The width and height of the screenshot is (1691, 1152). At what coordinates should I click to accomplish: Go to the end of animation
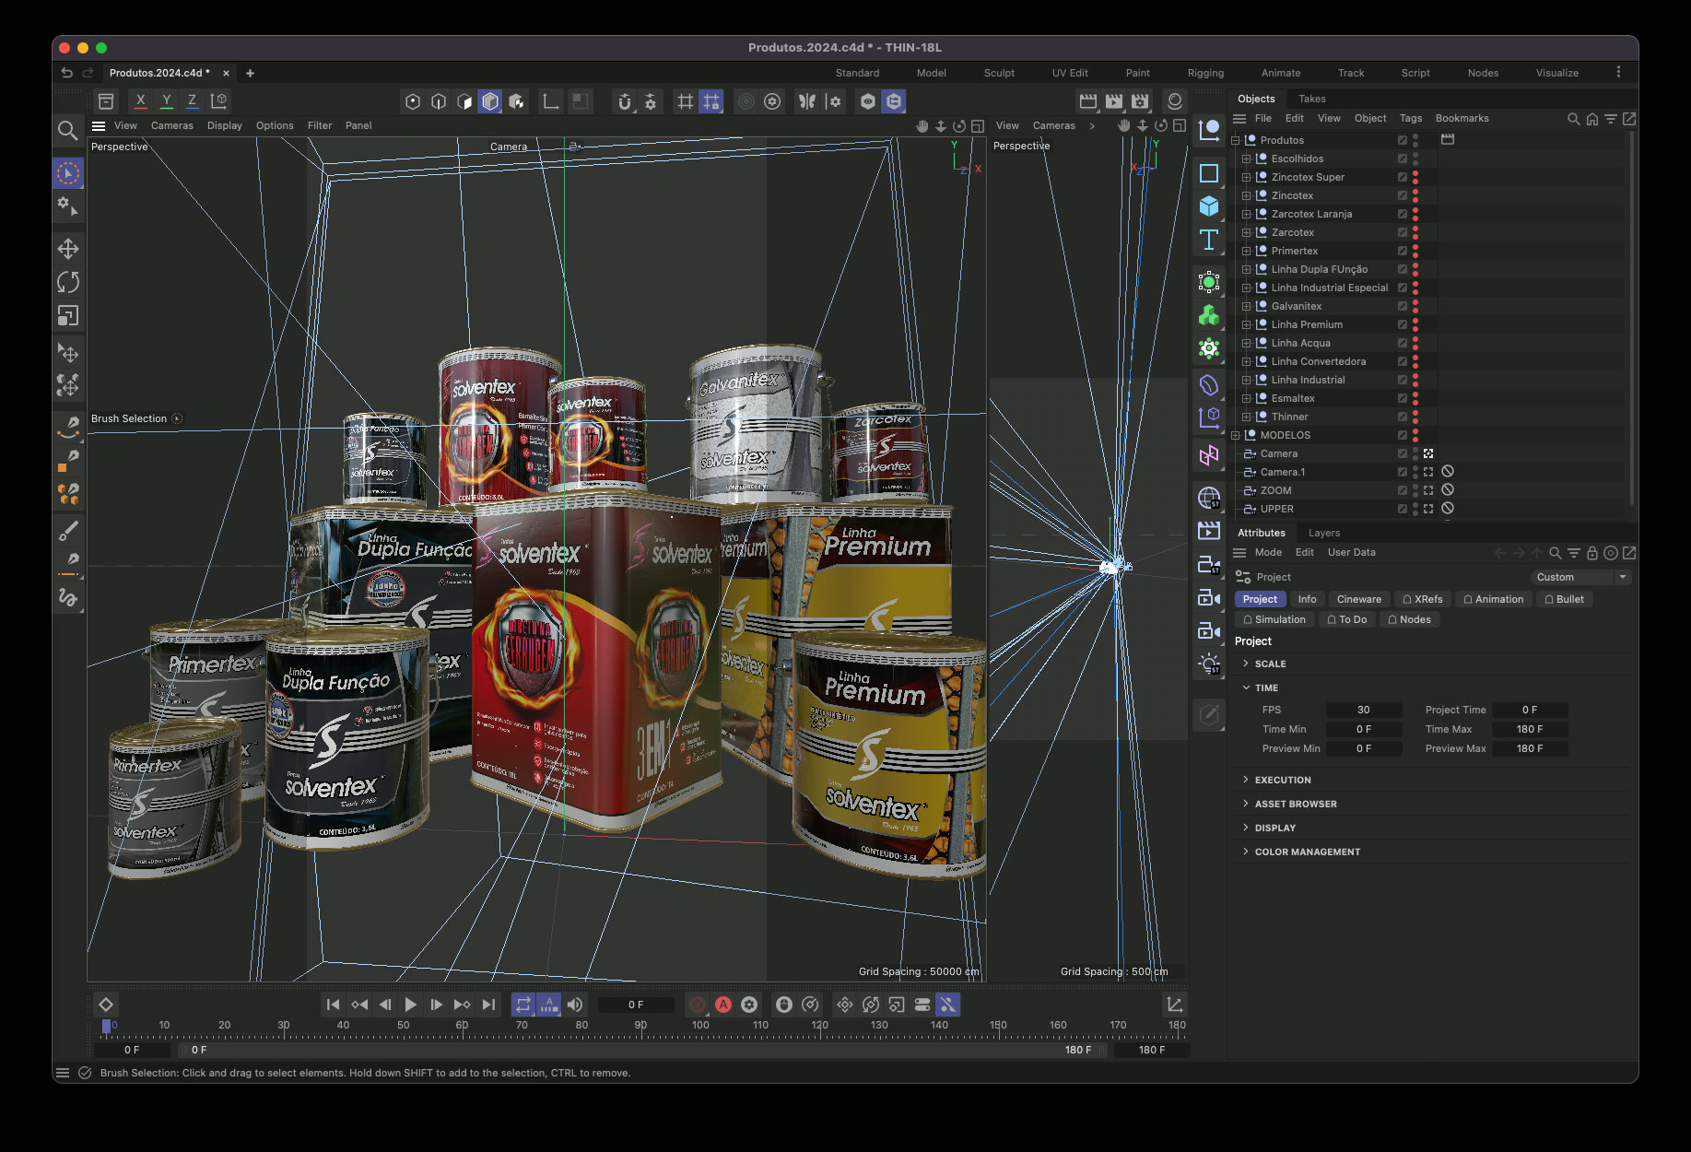click(488, 1005)
